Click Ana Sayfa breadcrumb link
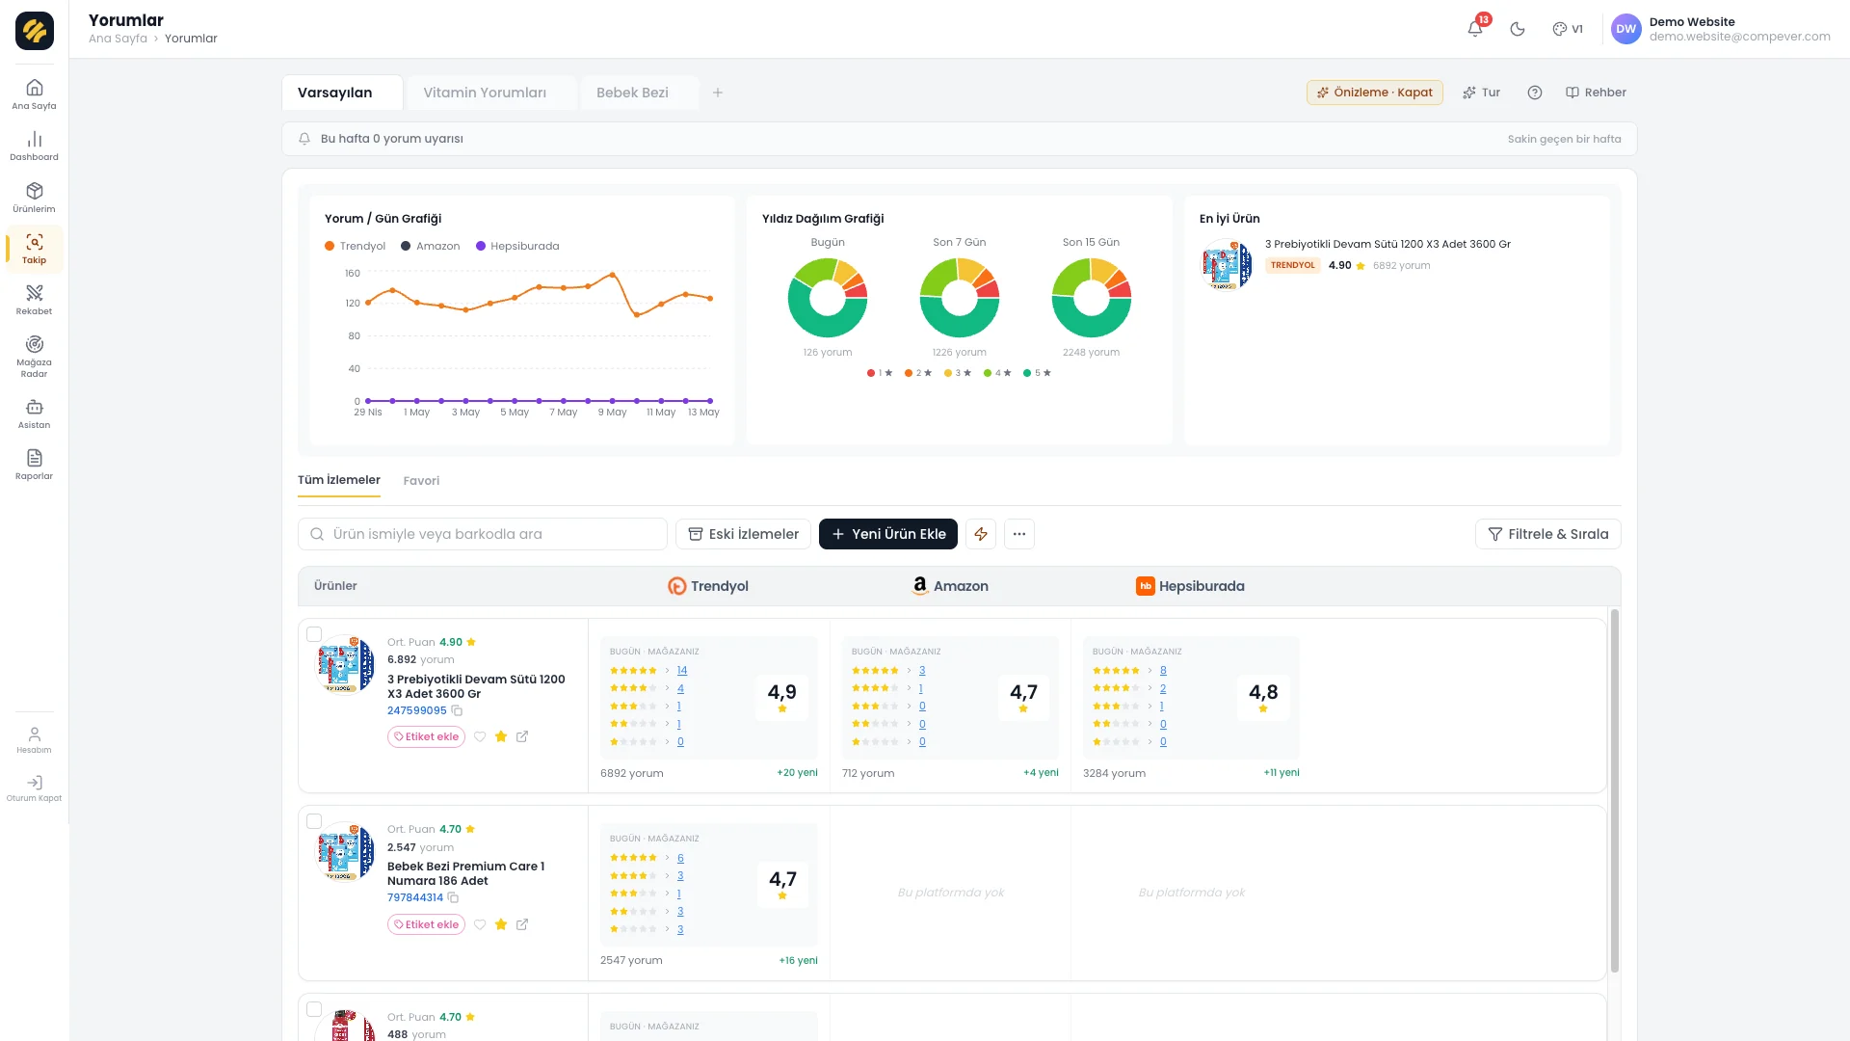 point(118,39)
